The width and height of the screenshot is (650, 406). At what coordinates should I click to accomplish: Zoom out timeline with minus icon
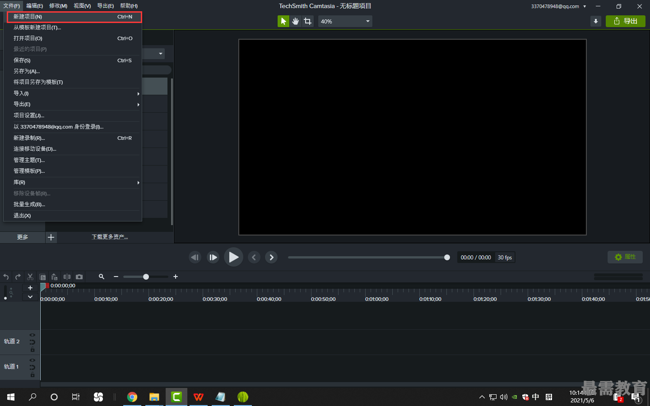[116, 277]
